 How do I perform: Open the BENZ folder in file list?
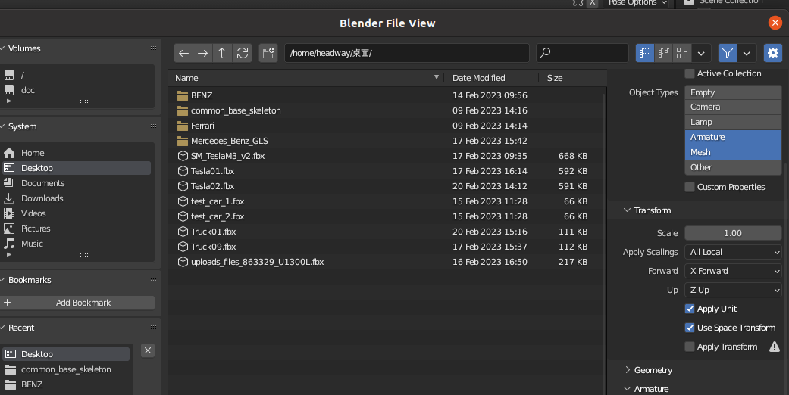(x=385, y=95)
